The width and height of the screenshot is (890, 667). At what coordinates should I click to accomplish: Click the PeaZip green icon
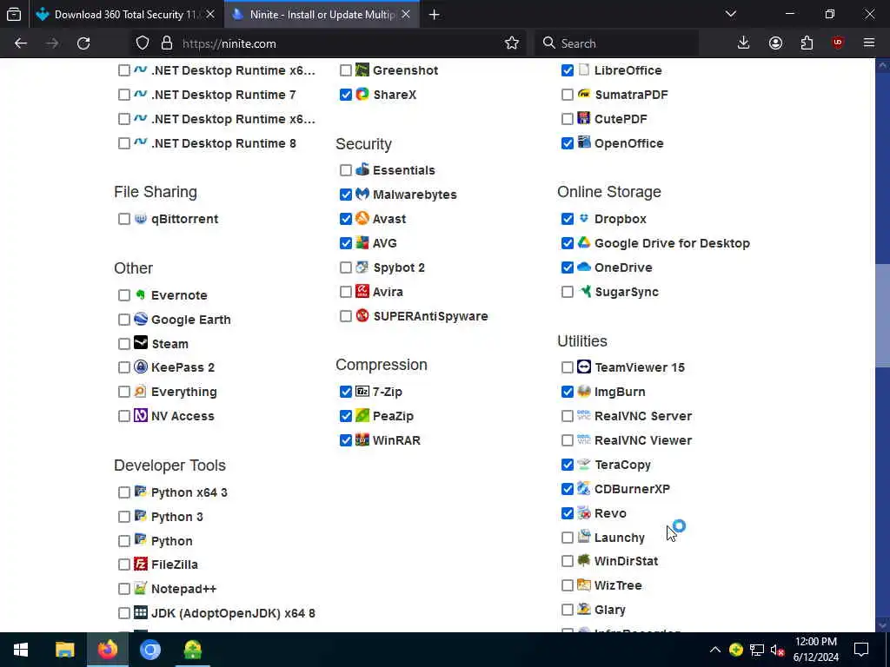[362, 416]
